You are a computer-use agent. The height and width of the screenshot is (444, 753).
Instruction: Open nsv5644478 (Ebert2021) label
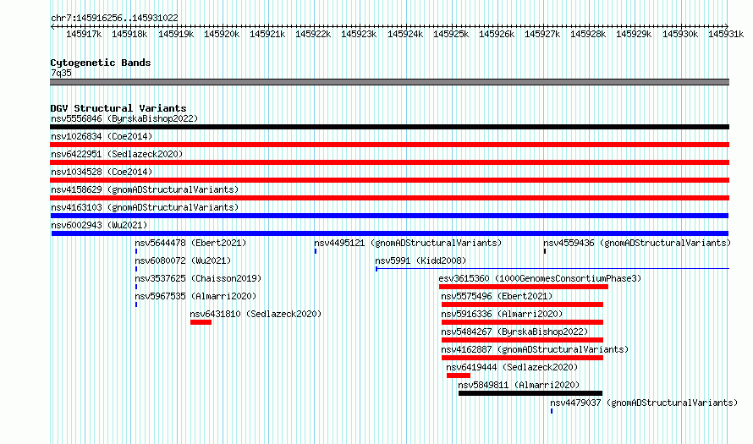190,243
